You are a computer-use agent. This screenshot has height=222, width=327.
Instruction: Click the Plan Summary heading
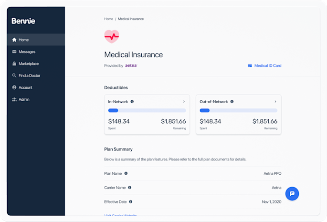(x=118, y=149)
